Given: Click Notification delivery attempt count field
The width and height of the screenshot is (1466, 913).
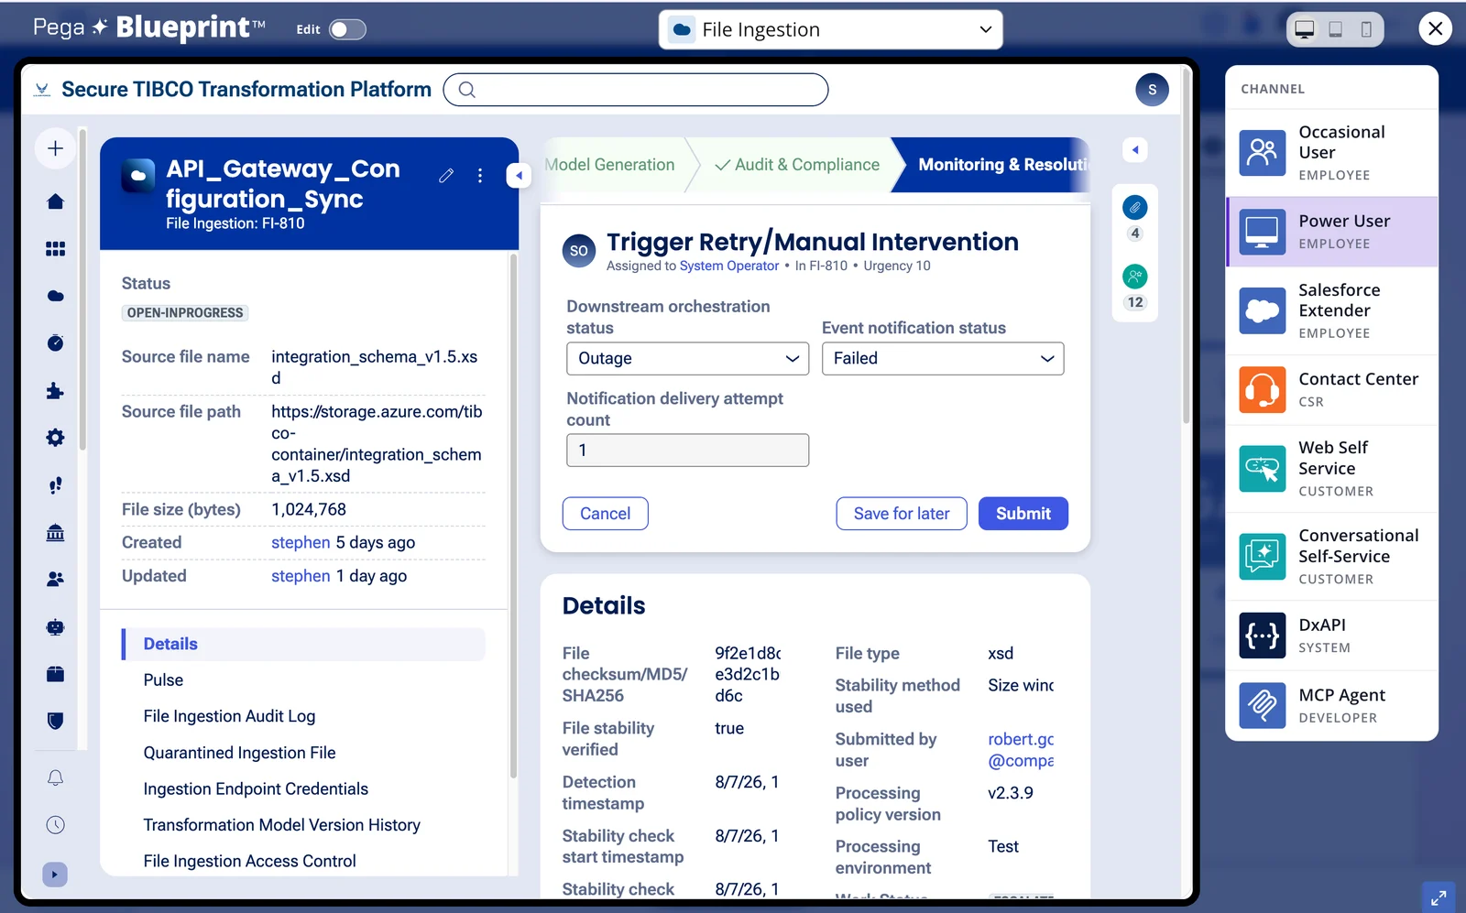Looking at the screenshot, I should coord(687,451).
